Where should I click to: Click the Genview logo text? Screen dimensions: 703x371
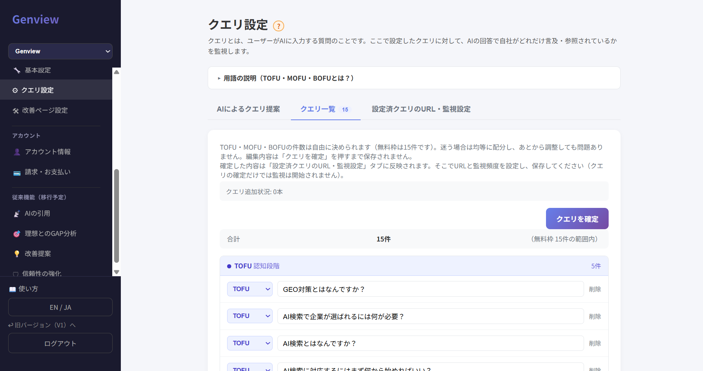pyautogui.click(x=35, y=19)
